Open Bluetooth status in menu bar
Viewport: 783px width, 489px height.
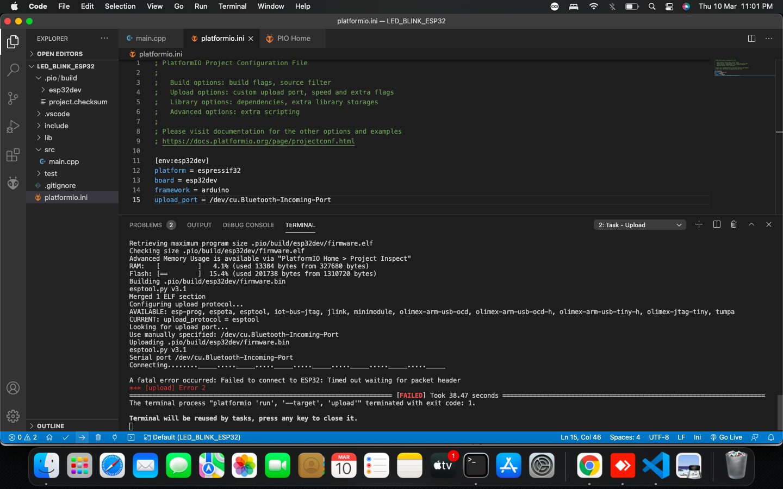point(612,7)
